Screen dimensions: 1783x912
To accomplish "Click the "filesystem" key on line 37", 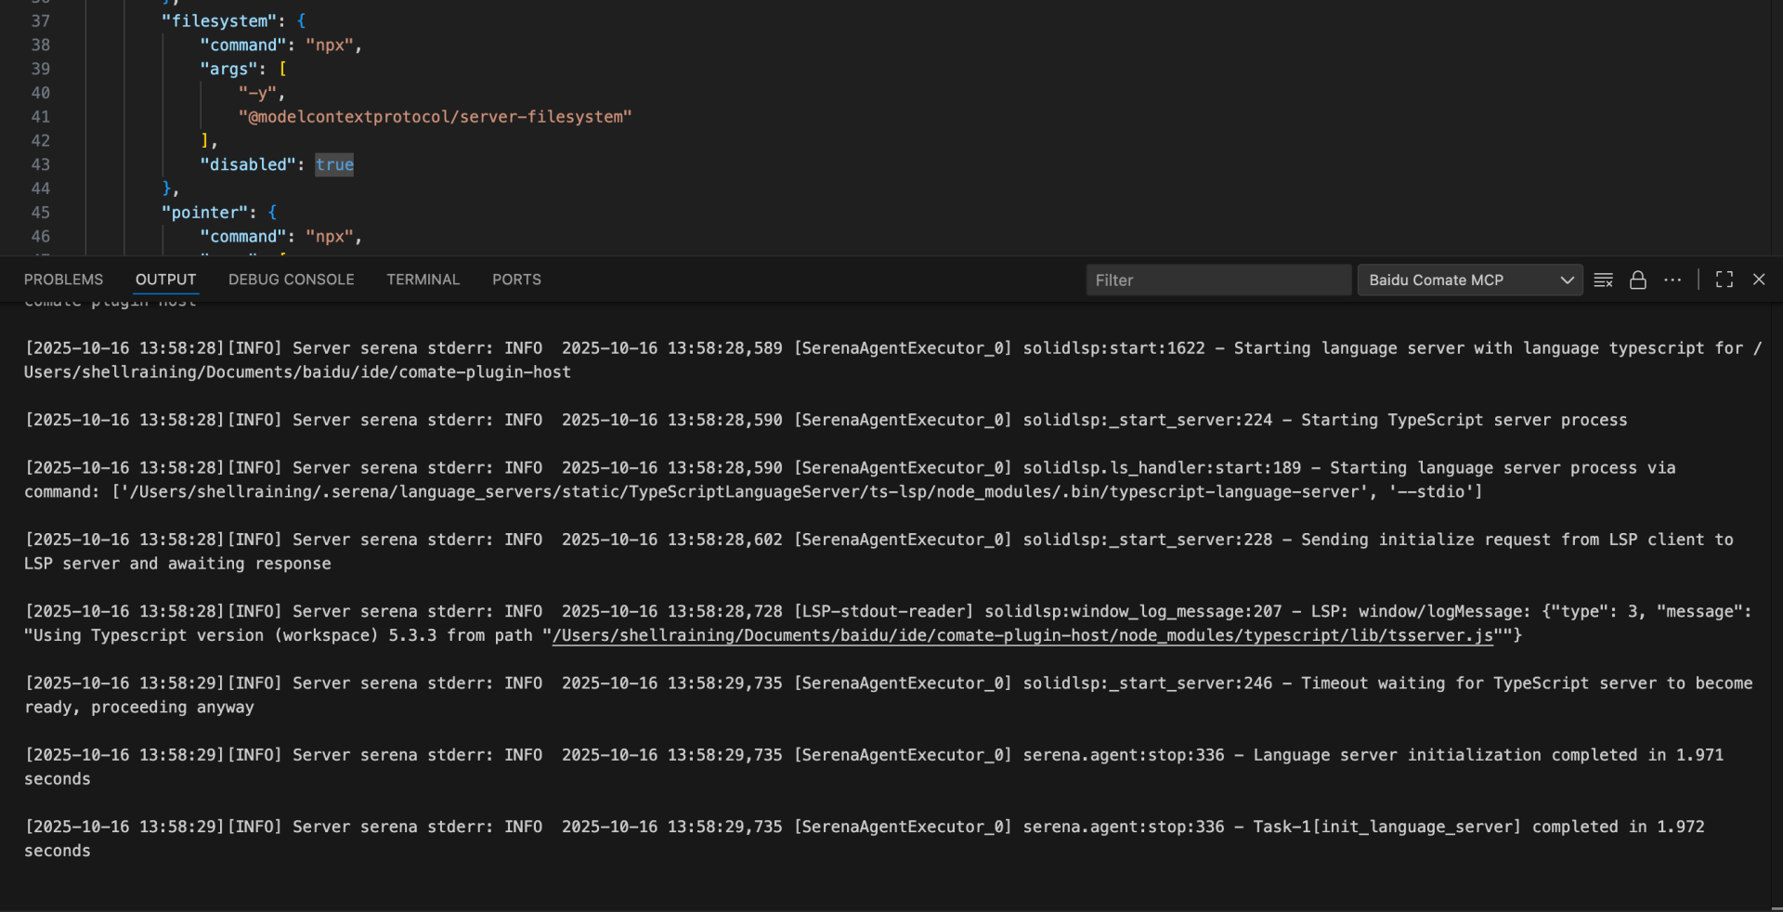I will [x=219, y=21].
